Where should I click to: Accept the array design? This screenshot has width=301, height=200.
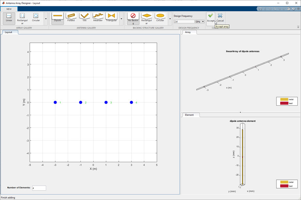pyautogui.click(x=211, y=17)
